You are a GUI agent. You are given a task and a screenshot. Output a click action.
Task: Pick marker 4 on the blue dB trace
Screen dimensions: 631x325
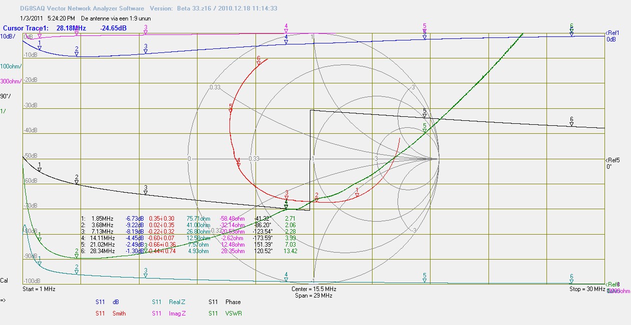pyautogui.click(x=286, y=40)
